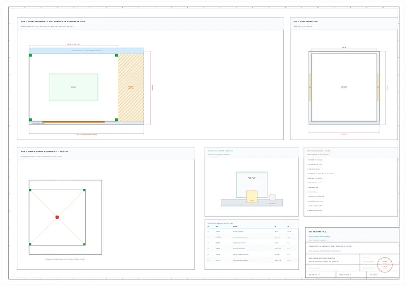Click the 'VISTA 2' transverse section heading

306,22
